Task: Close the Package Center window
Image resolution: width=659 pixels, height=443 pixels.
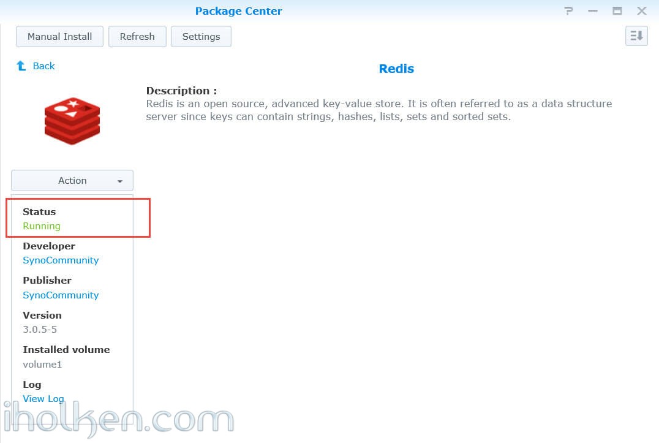Action: [641, 11]
